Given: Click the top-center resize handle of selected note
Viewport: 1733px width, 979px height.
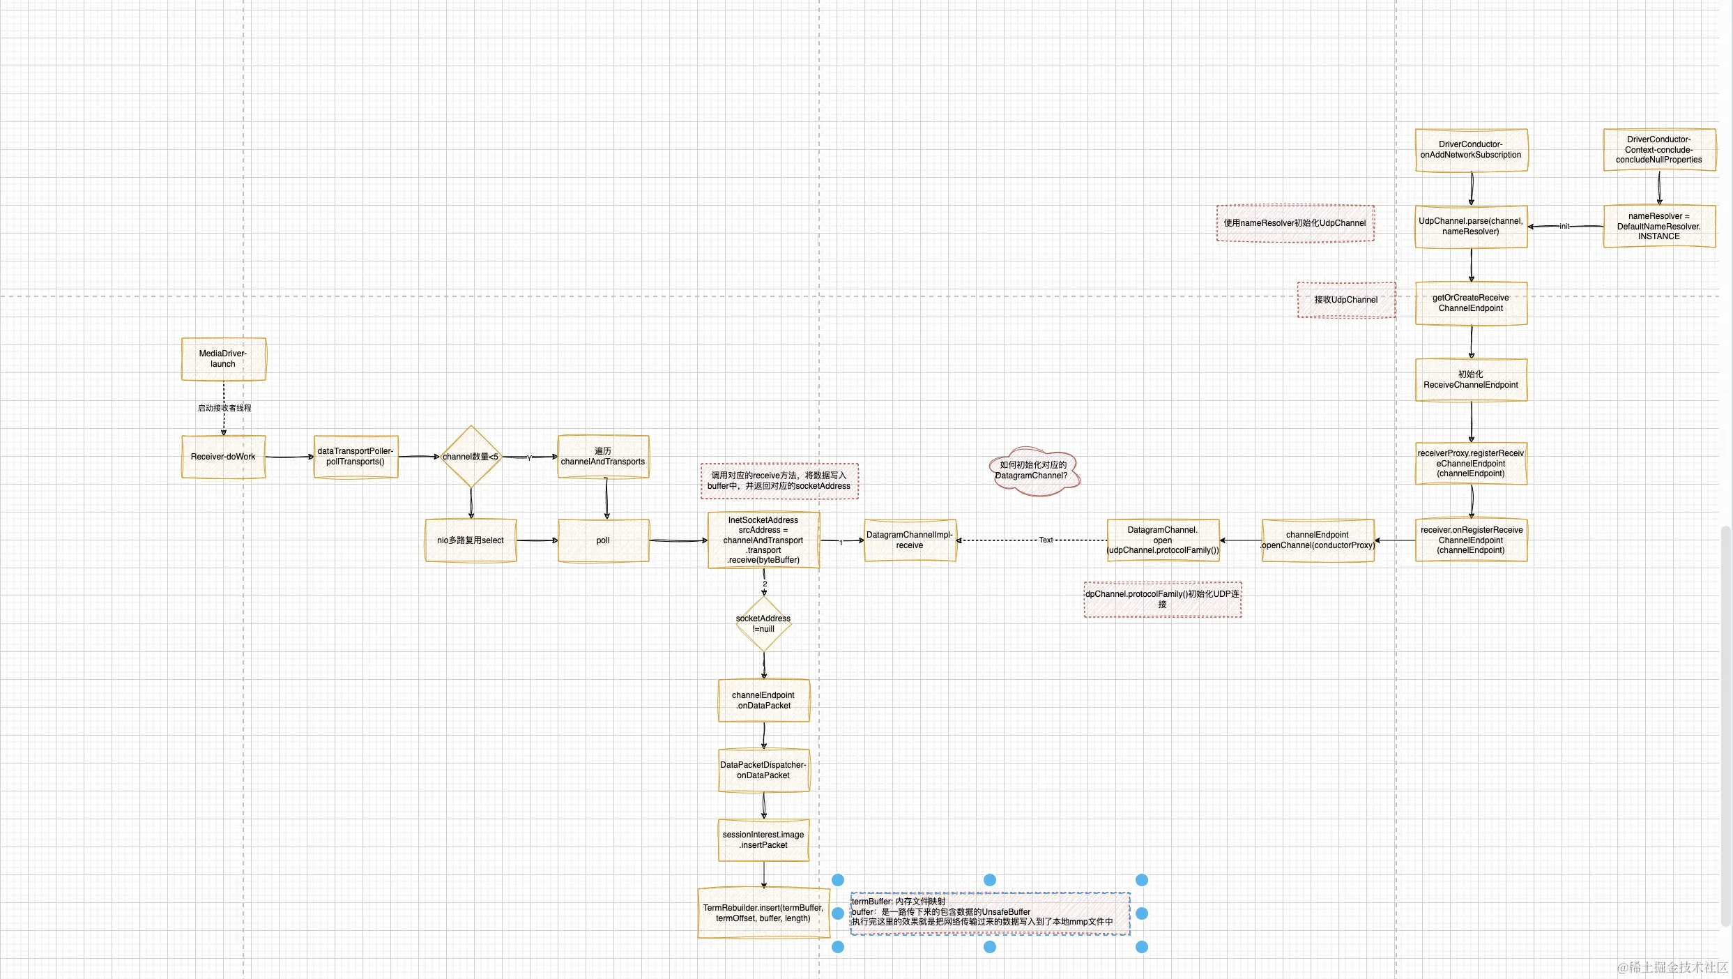Looking at the screenshot, I should (x=990, y=880).
